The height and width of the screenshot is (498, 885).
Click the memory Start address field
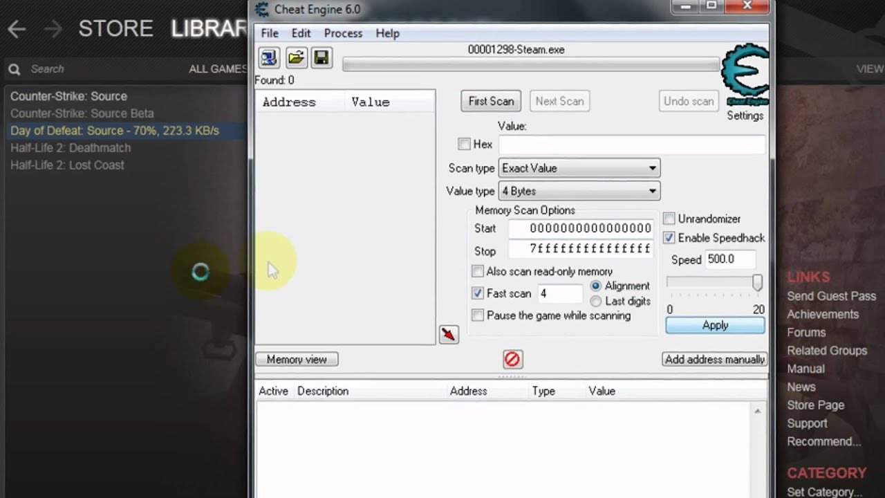[x=581, y=228]
